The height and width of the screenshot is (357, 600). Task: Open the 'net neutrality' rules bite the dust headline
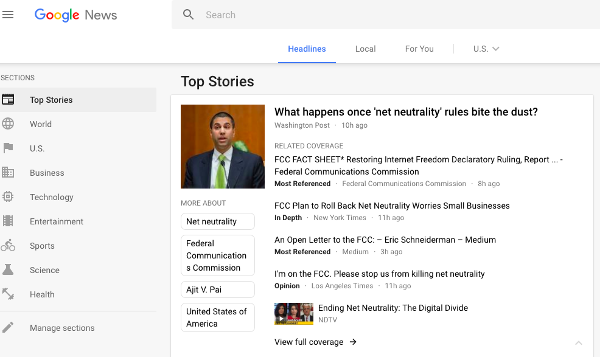coord(406,112)
